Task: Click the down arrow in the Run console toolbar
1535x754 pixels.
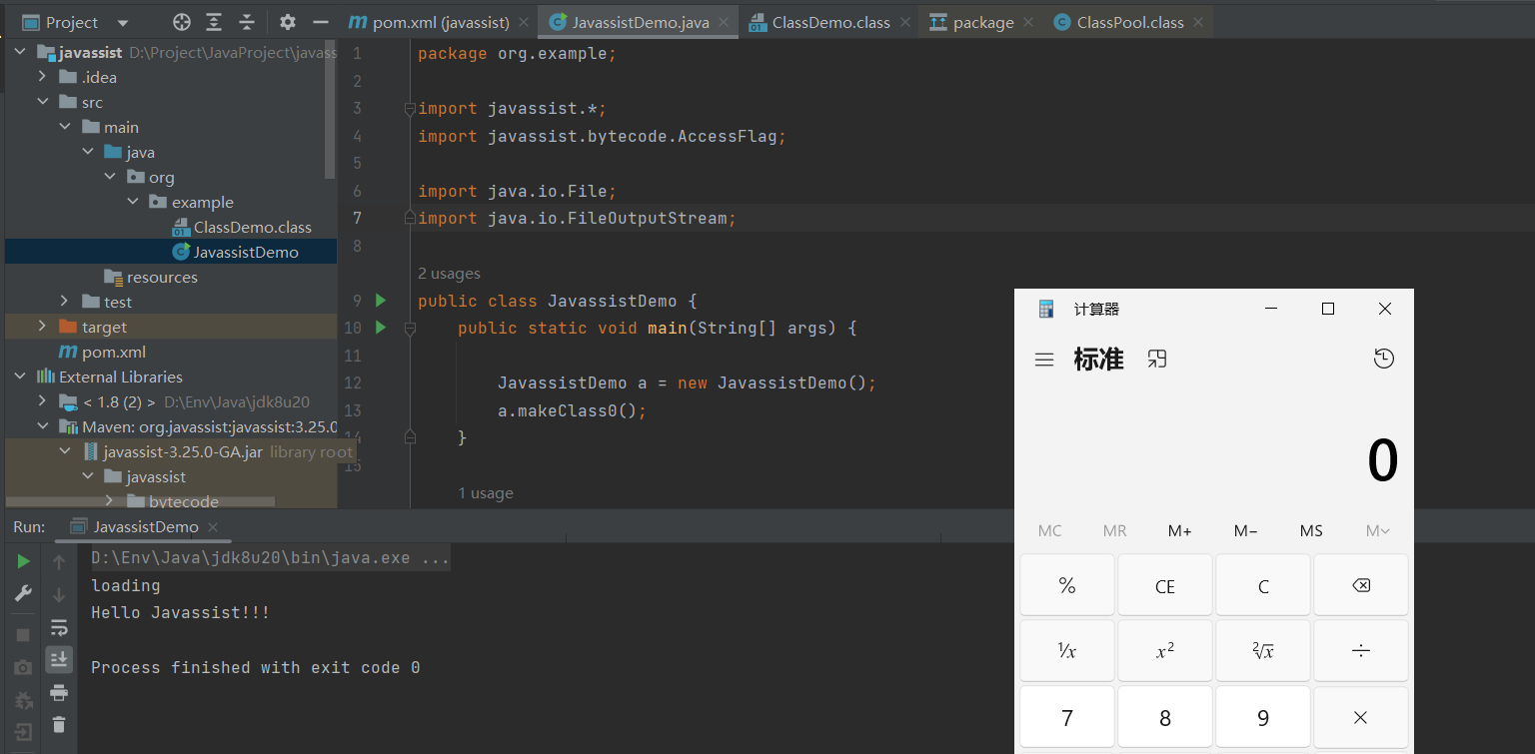Action: tap(59, 594)
